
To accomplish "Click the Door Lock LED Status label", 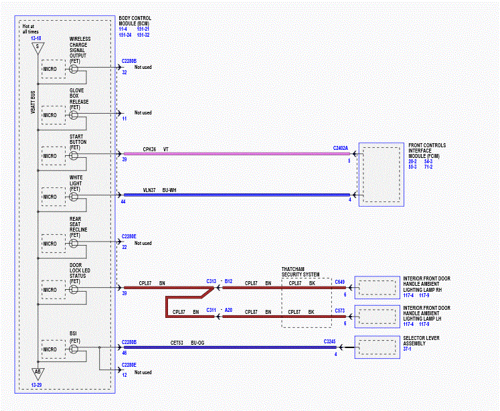I will click(x=80, y=273).
